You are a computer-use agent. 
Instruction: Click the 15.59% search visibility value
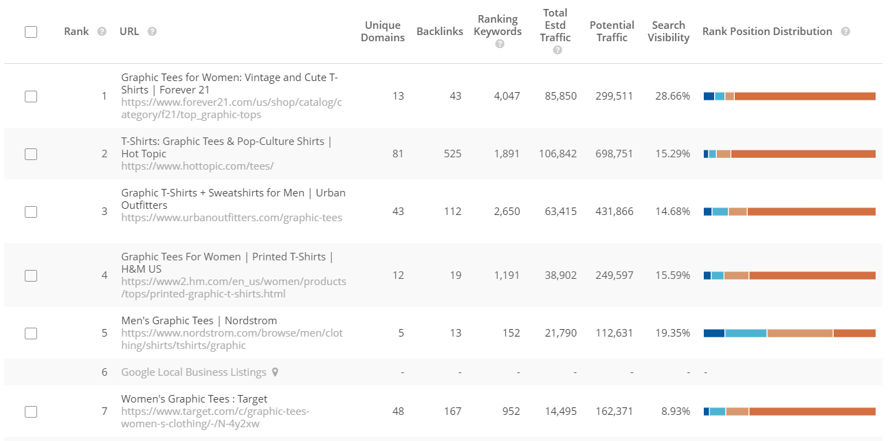[672, 275]
